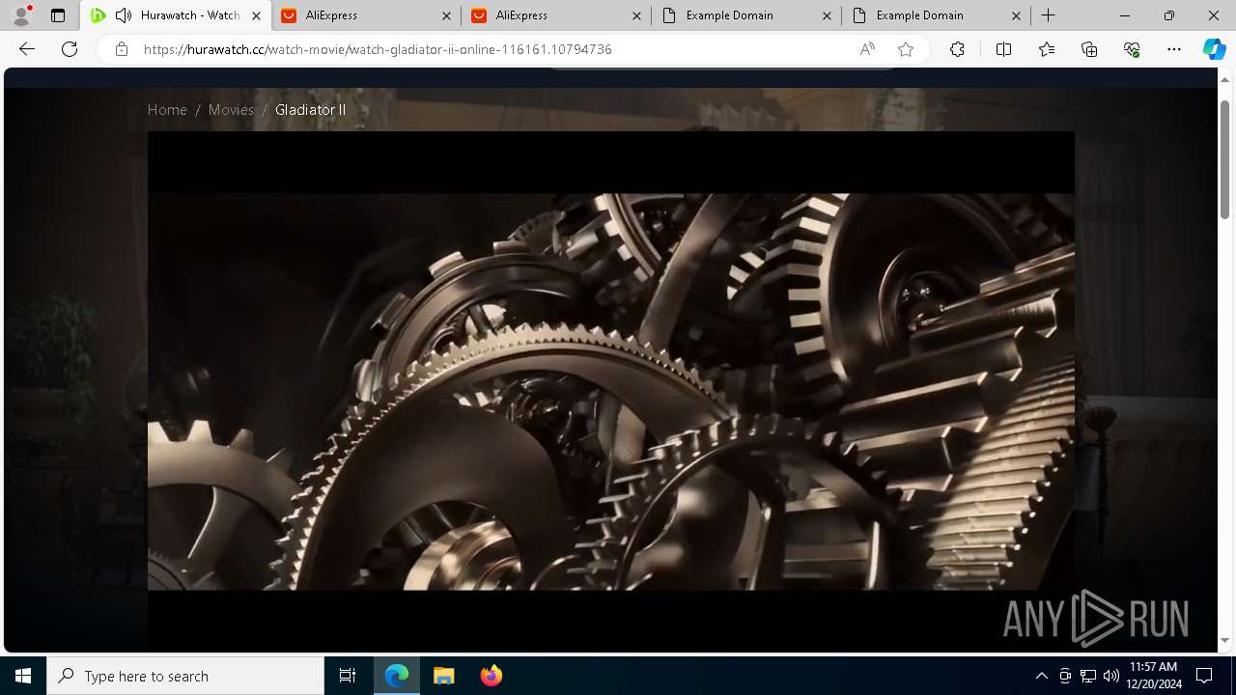Viewport: 1236px width, 695px height.
Task: Click scrollbar up arrow
Action: [x=1225, y=78]
